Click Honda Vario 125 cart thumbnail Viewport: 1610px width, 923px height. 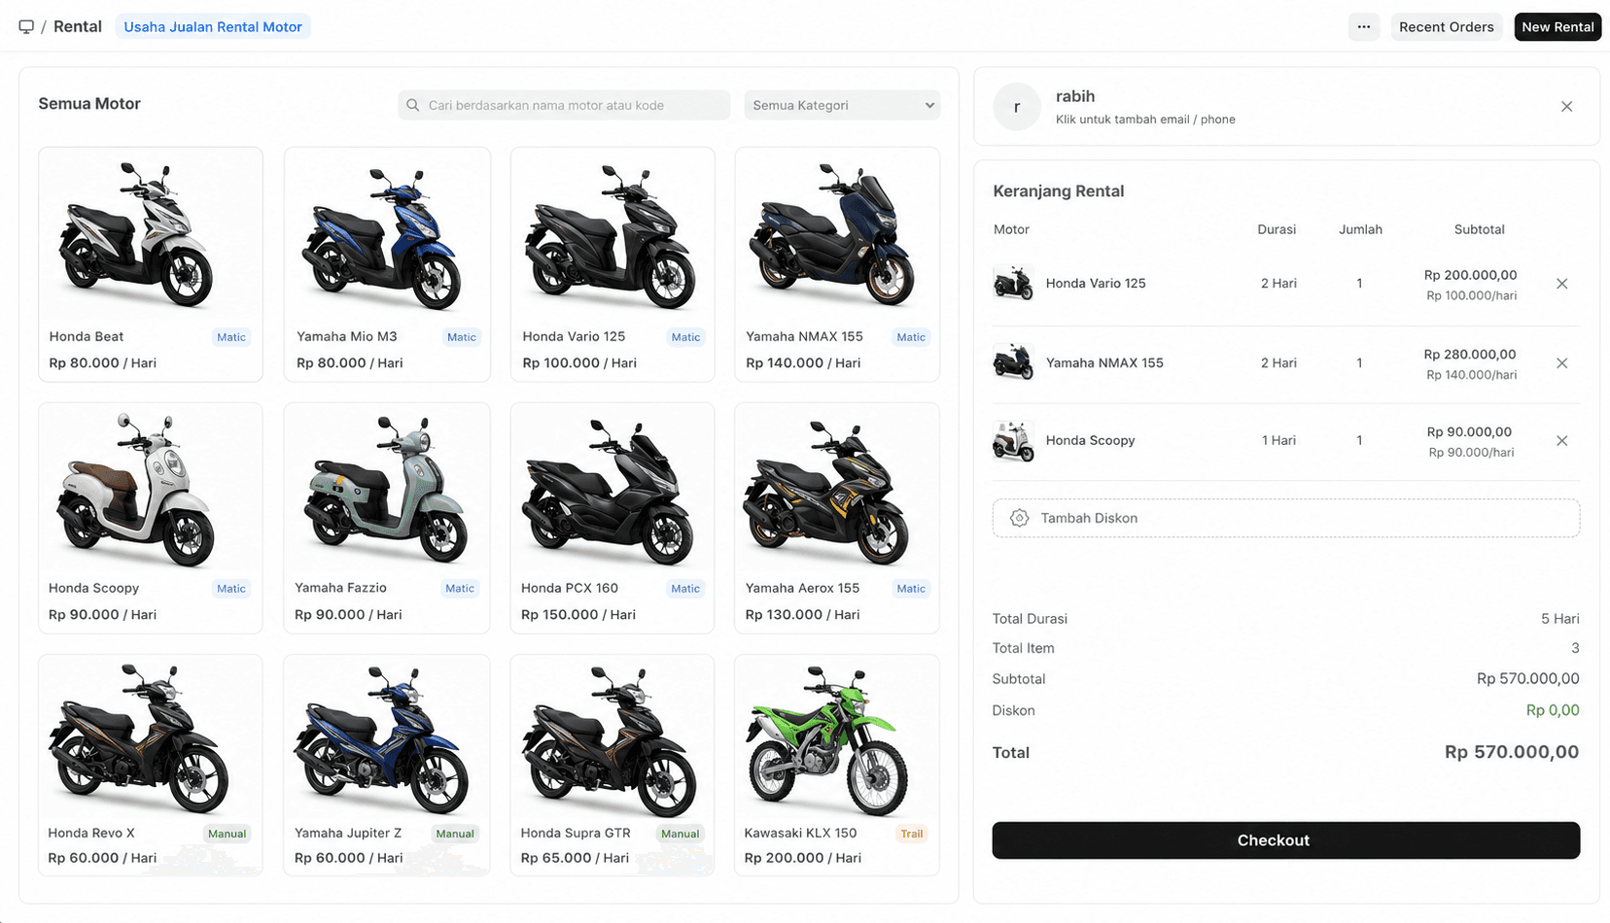(1013, 284)
